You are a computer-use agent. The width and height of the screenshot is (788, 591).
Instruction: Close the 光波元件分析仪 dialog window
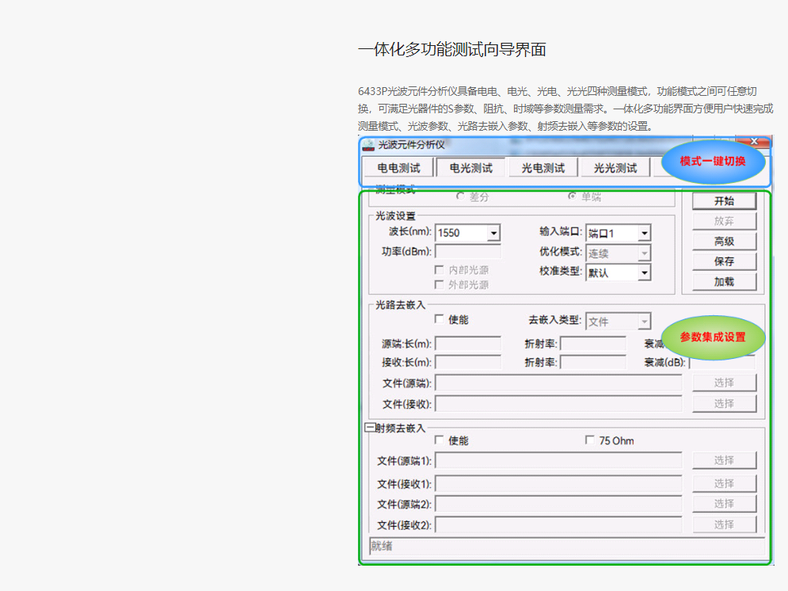pos(753,142)
